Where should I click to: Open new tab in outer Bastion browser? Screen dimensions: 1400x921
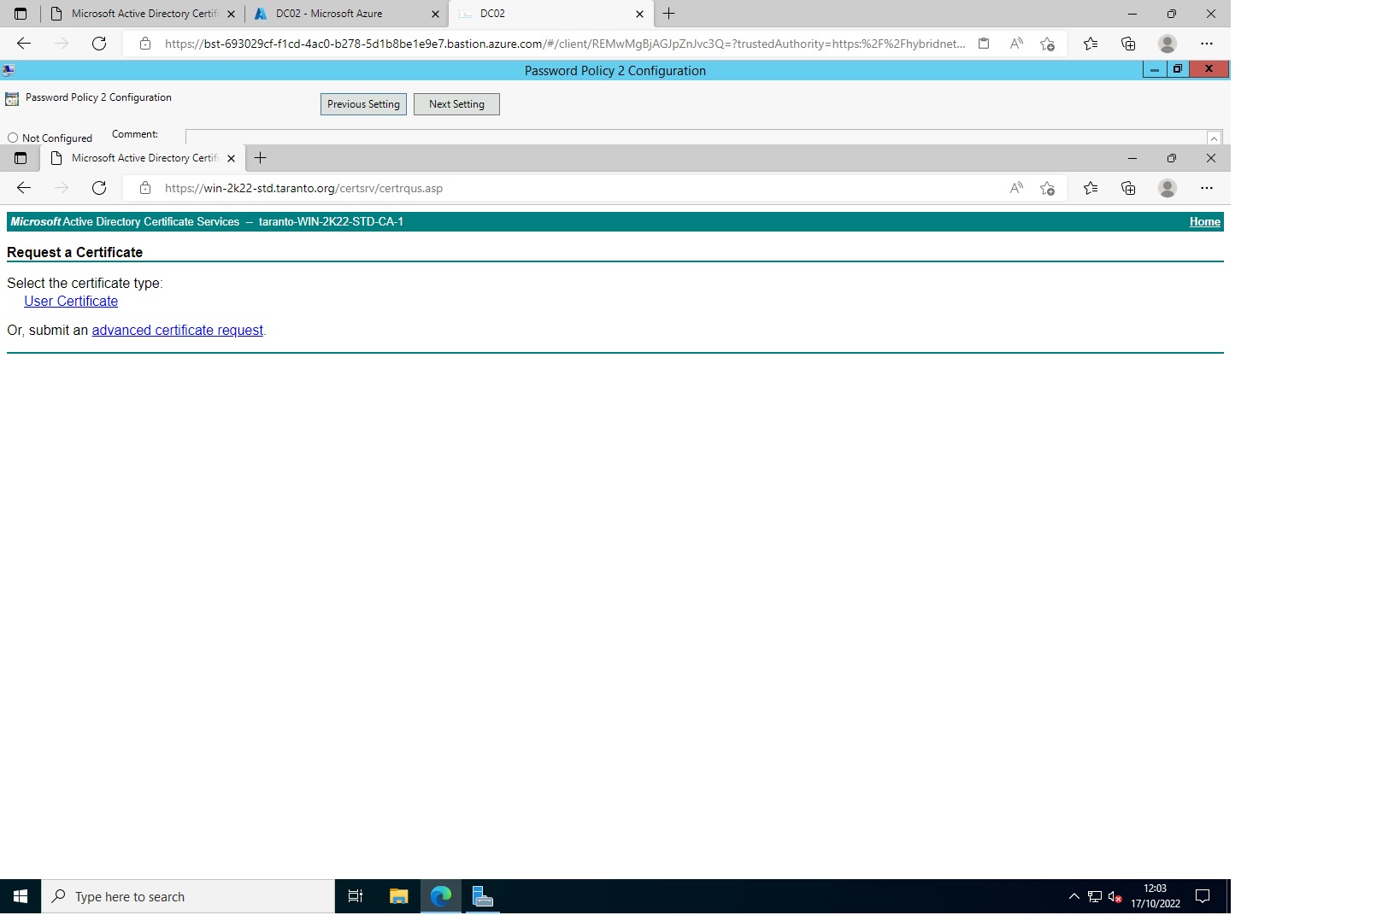point(669,14)
